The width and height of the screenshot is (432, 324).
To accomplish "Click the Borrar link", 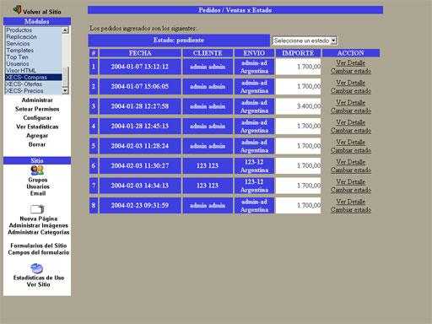I will click(x=37, y=144).
